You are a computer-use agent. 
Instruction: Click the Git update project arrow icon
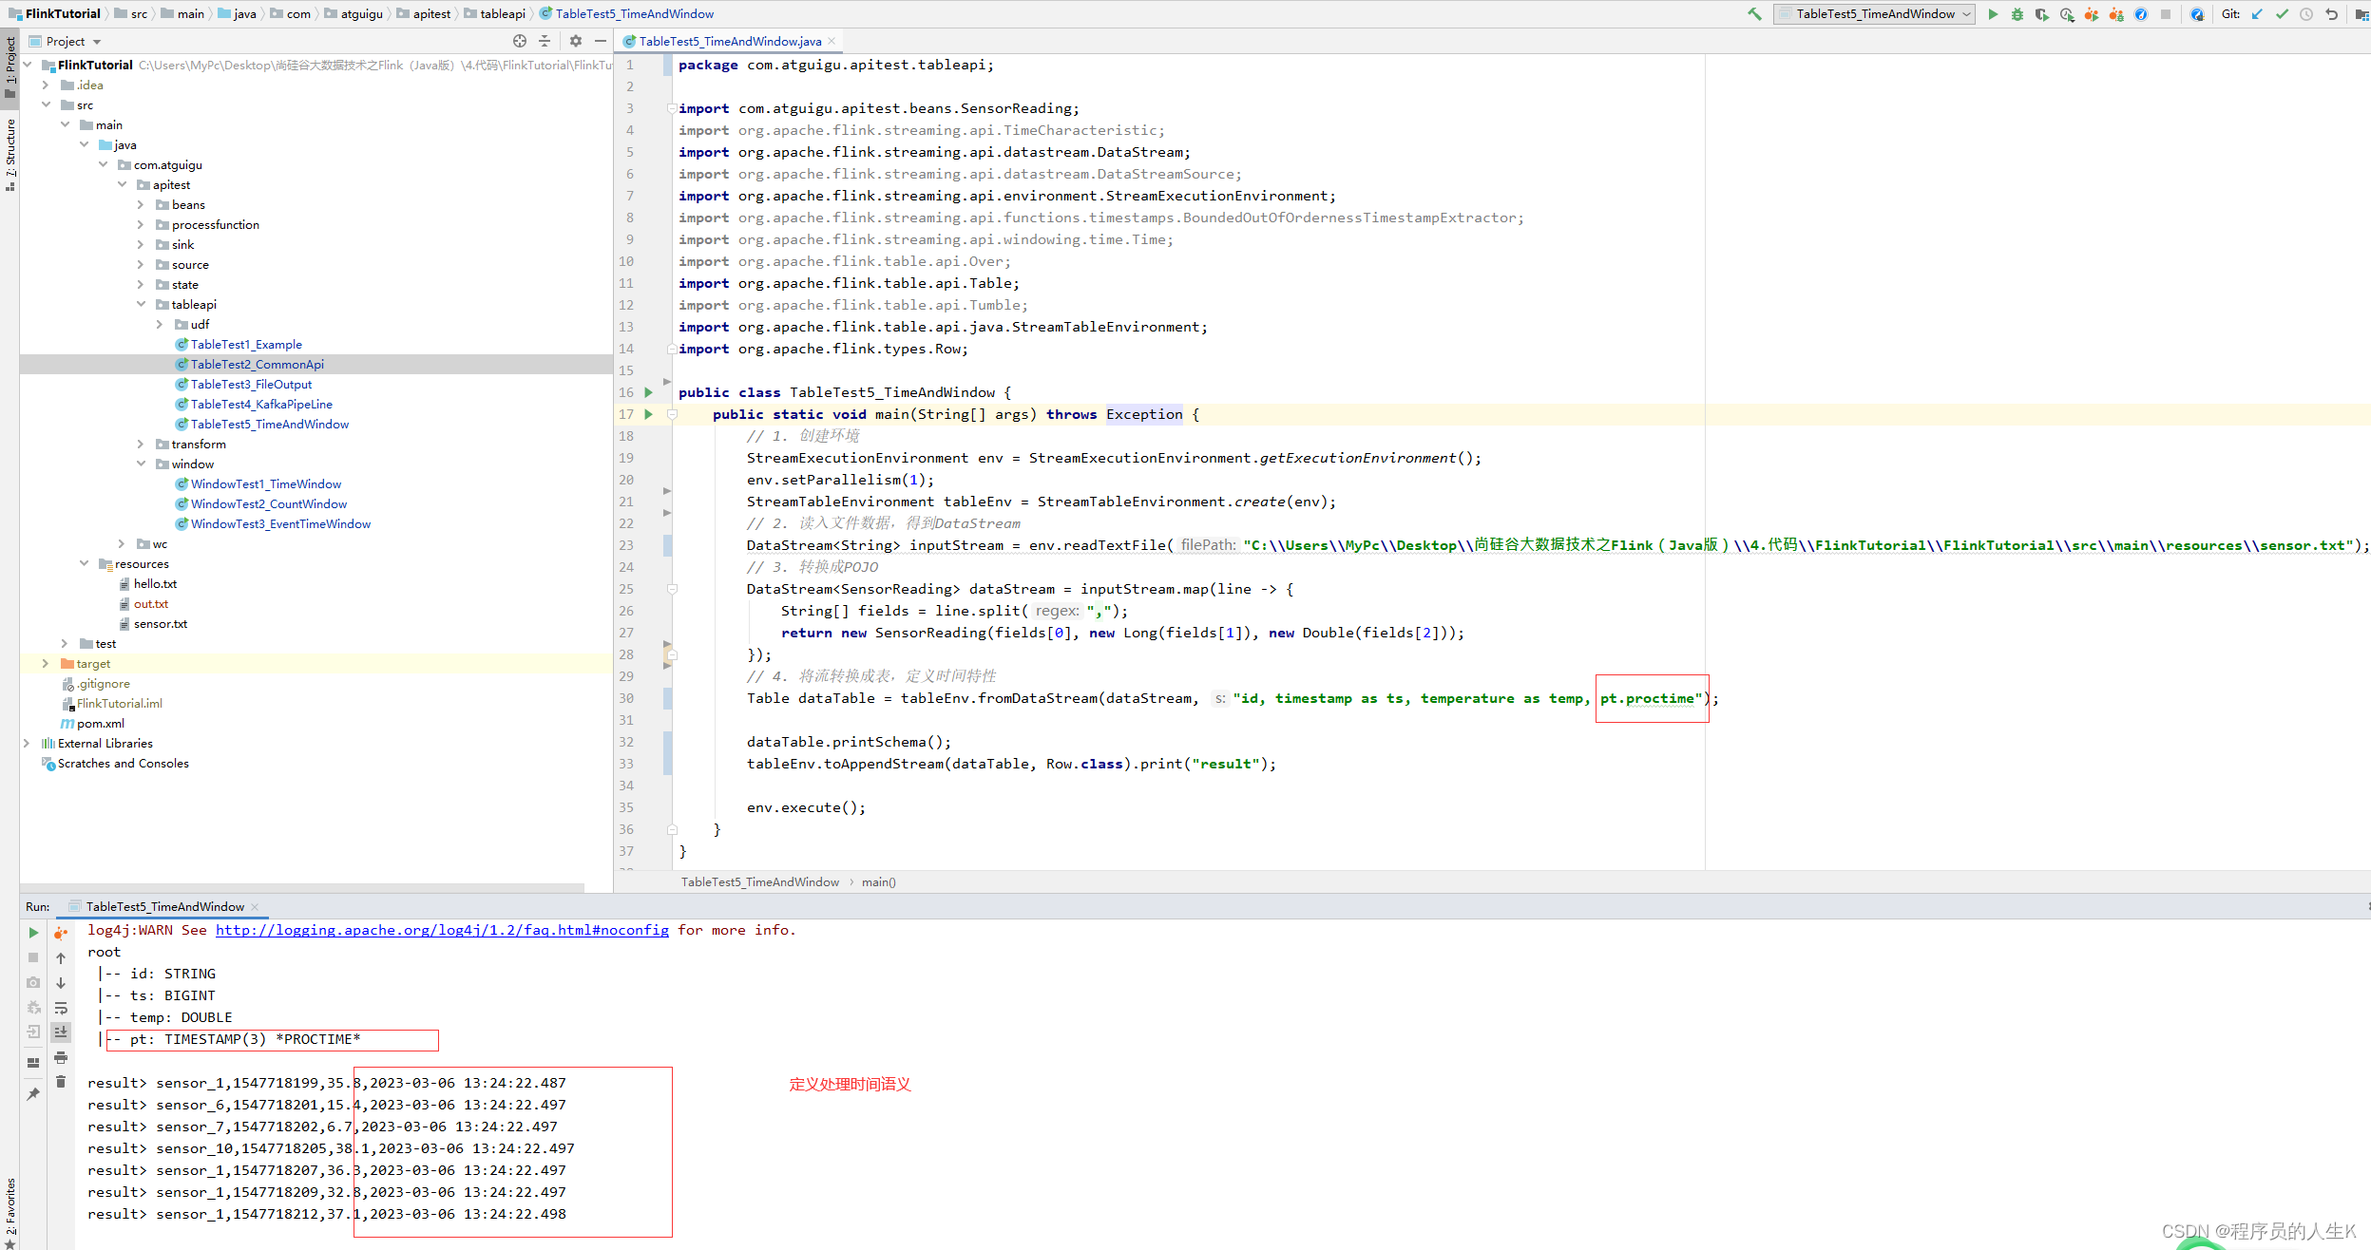(x=2257, y=14)
